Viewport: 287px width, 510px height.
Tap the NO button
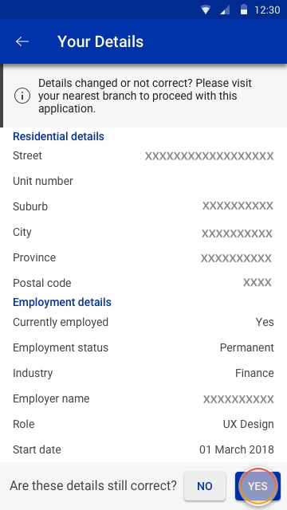(x=205, y=486)
